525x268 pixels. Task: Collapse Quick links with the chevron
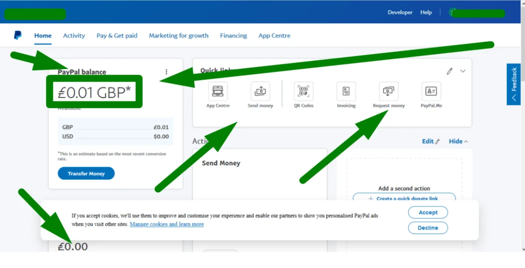tap(463, 71)
